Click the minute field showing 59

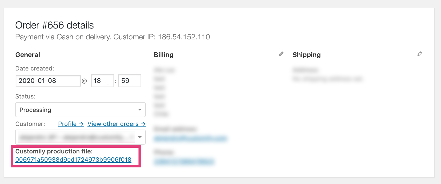[x=129, y=81]
